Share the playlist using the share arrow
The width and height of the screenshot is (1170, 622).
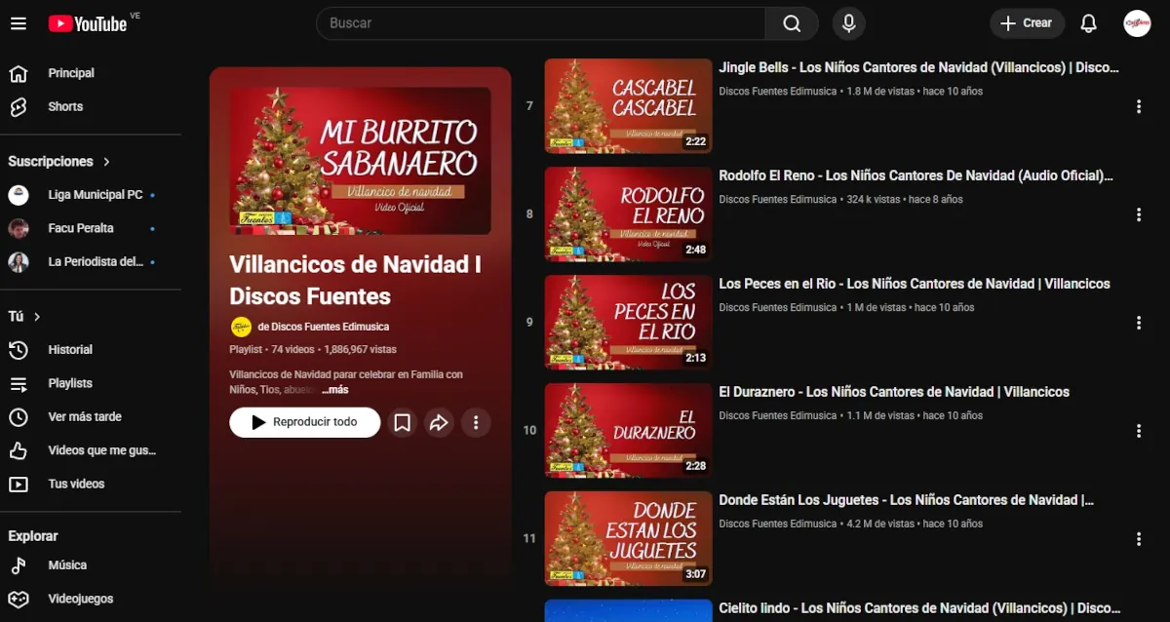coord(439,422)
